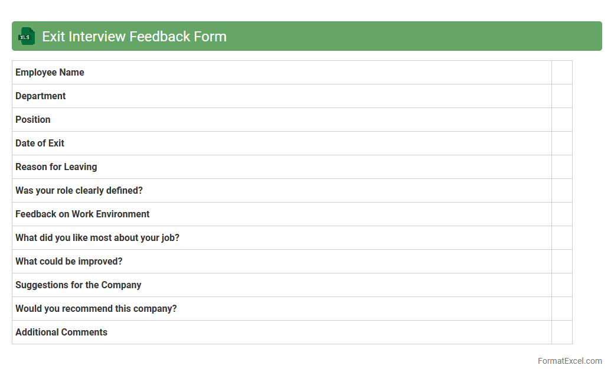Image resolution: width=614 pixels, height=378 pixels.
Task: Click the cell beside recommend this company
Action: click(561, 309)
